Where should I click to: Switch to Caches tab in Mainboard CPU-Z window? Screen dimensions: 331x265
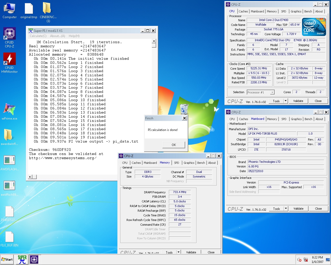pyautogui.click(x=244, y=119)
